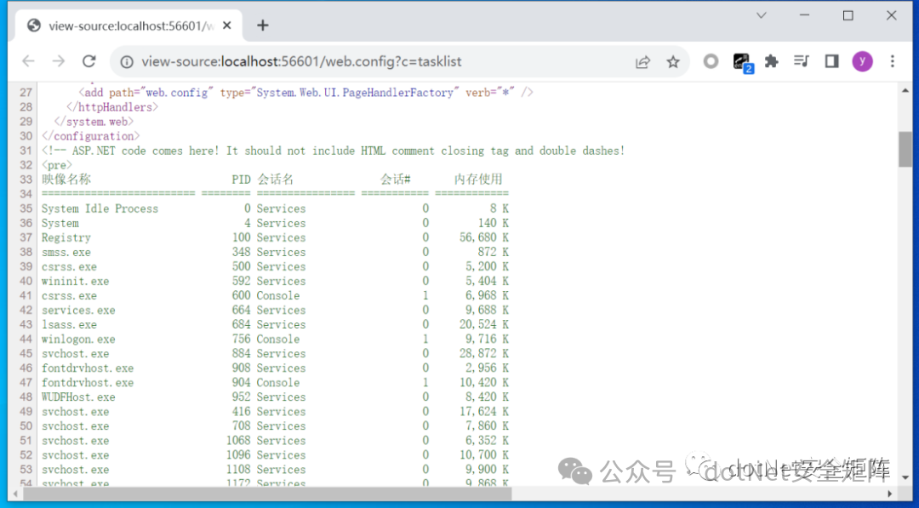Click the browser back arrow
This screenshot has height=508, width=919.
(28, 61)
